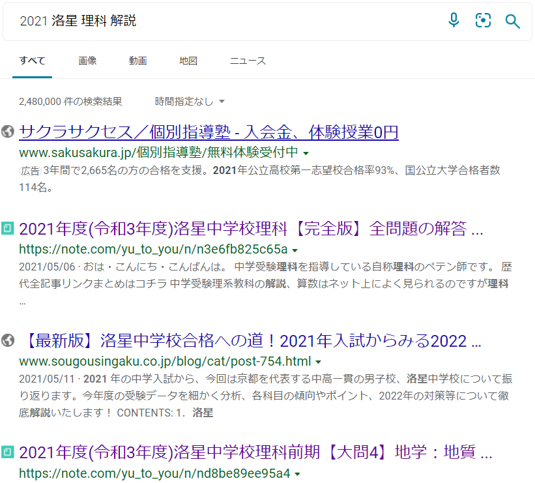Open 【最新版】洛星中学校合格への道 result
Viewport: 535px width, 483px height.
tap(253, 341)
